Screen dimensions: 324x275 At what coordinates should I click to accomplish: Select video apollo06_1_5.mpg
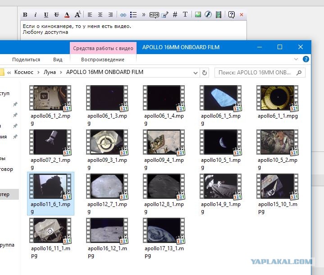click(x=221, y=105)
